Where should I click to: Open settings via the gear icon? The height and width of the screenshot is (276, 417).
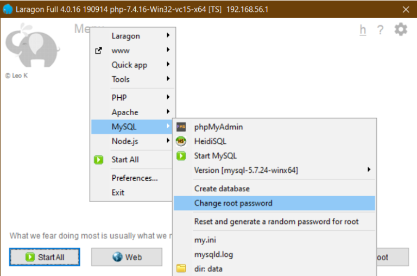coord(401,29)
